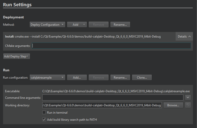197x128 pixels.
Task: Click the Install cmake.exe step summary text
Action: click(83, 37)
